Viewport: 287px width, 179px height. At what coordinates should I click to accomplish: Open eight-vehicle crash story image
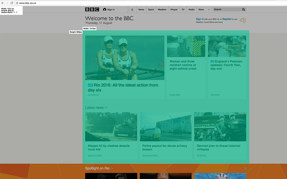(x=186, y=46)
